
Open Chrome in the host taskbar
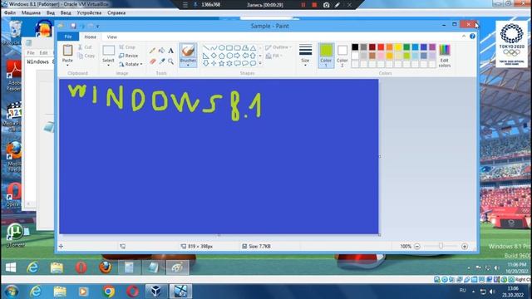pyautogui.click(x=109, y=292)
